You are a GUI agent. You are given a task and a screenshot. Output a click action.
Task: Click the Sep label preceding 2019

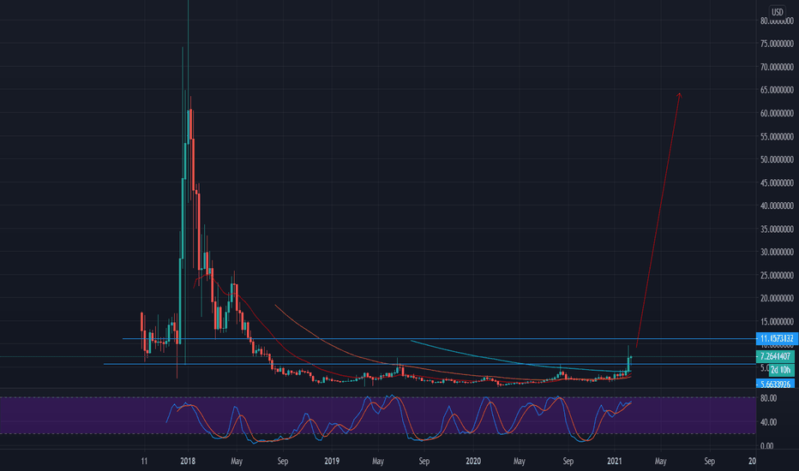tap(283, 461)
